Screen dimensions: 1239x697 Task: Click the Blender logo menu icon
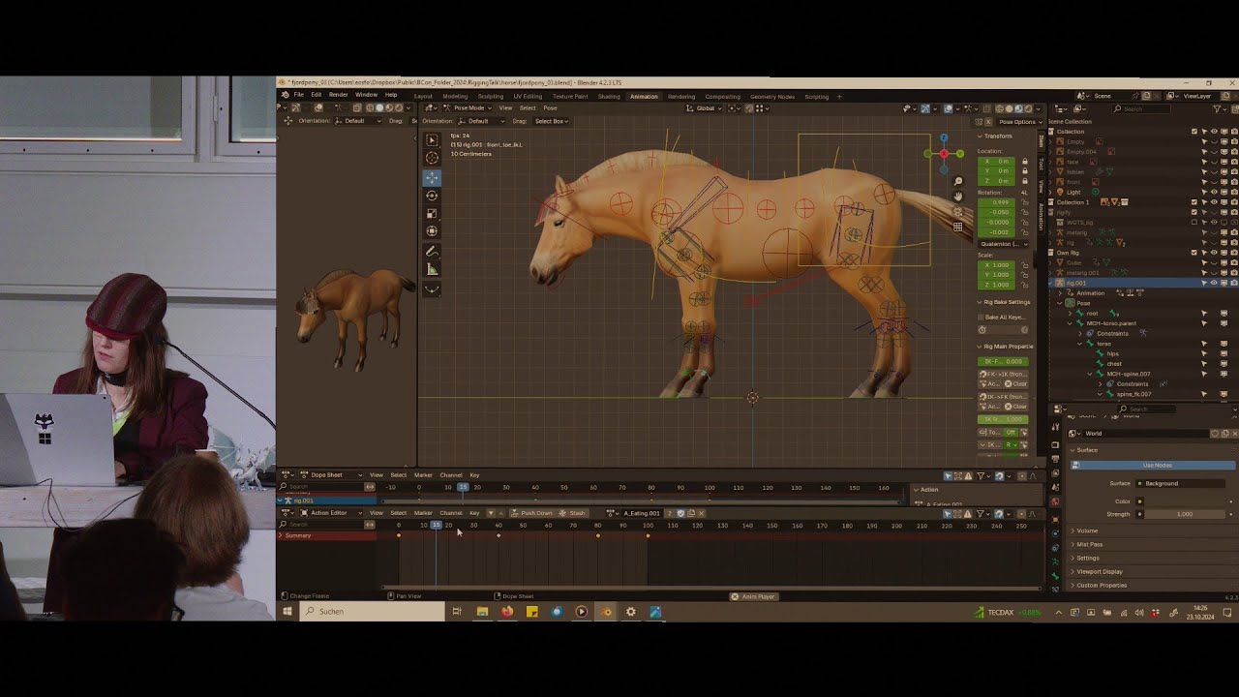coord(286,95)
